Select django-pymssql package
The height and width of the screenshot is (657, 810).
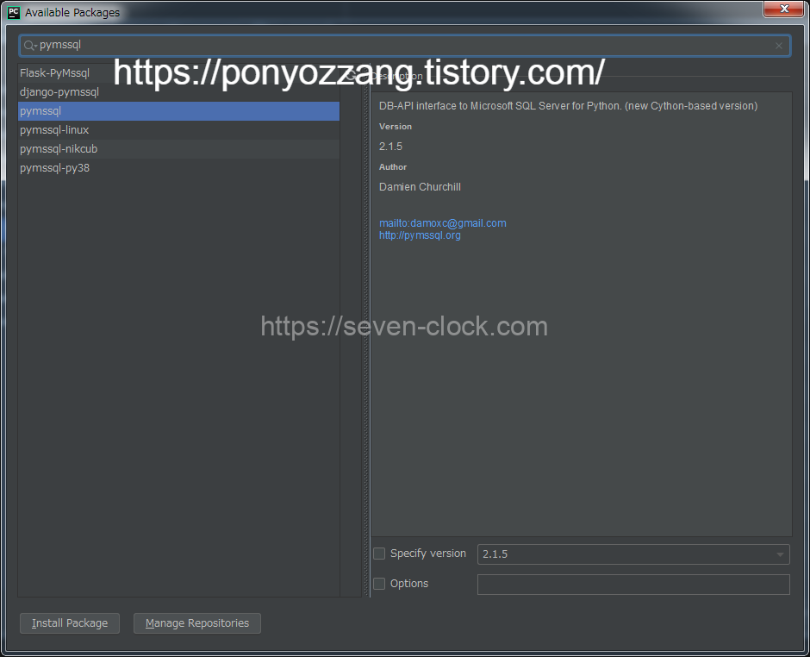click(x=59, y=92)
